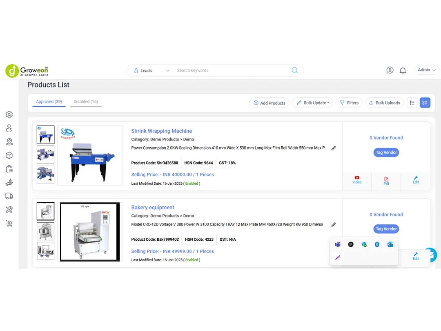The height and width of the screenshot is (331, 441).
Task: Tag Vendor for Shrink Wrapping Machine
Action: pyautogui.click(x=386, y=152)
